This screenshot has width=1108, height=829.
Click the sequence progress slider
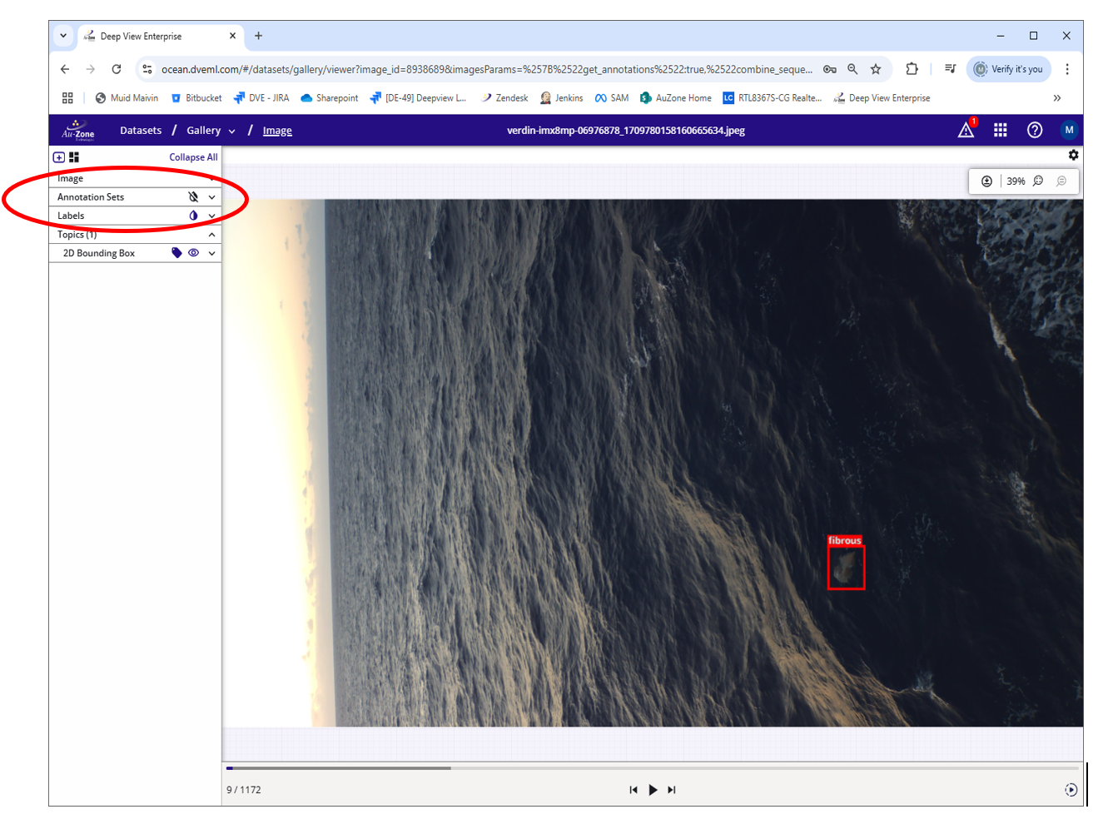(x=653, y=768)
